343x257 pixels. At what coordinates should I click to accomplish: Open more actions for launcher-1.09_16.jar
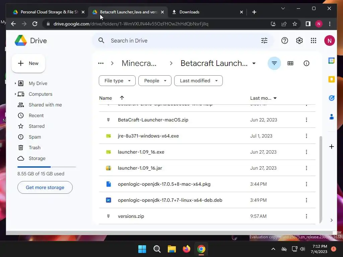pyautogui.click(x=306, y=168)
